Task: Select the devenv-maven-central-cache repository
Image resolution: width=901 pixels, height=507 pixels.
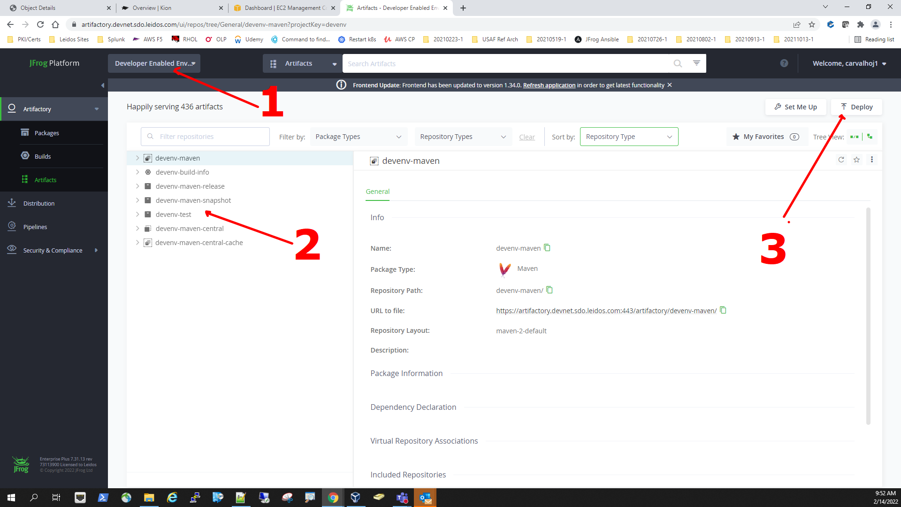Action: tap(199, 243)
